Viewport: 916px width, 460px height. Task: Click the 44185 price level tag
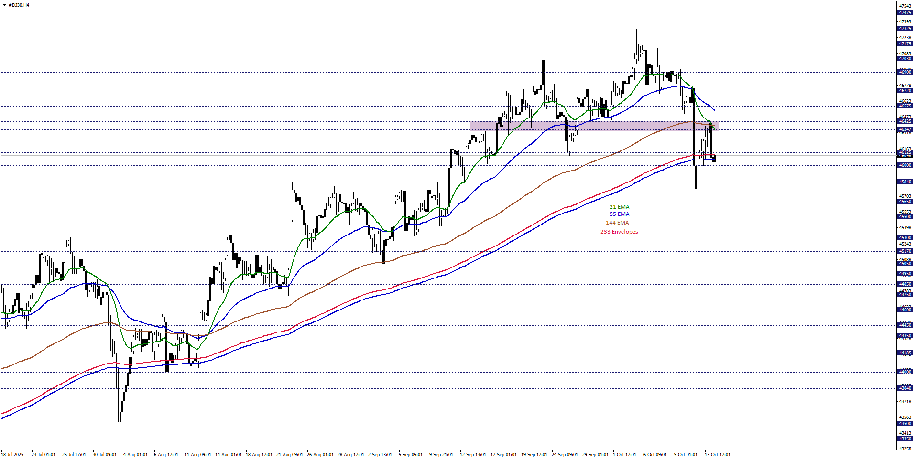click(x=905, y=353)
